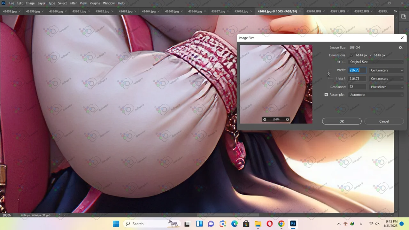Open the Filter menu
The height and width of the screenshot is (230, 409).
[73, 3]
